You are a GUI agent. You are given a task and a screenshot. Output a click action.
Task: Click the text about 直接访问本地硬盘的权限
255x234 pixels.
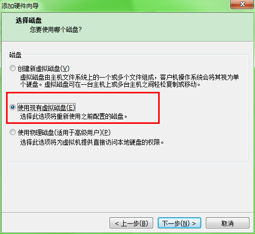(x=92, y=142)
